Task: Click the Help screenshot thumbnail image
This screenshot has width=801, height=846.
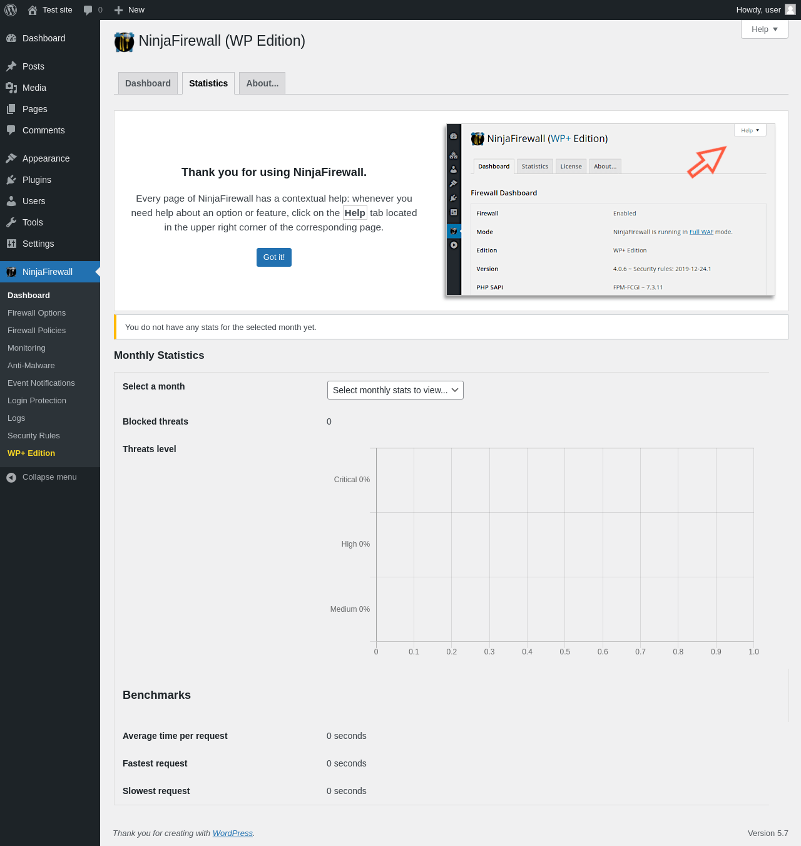Action: [x=610, y=210]
